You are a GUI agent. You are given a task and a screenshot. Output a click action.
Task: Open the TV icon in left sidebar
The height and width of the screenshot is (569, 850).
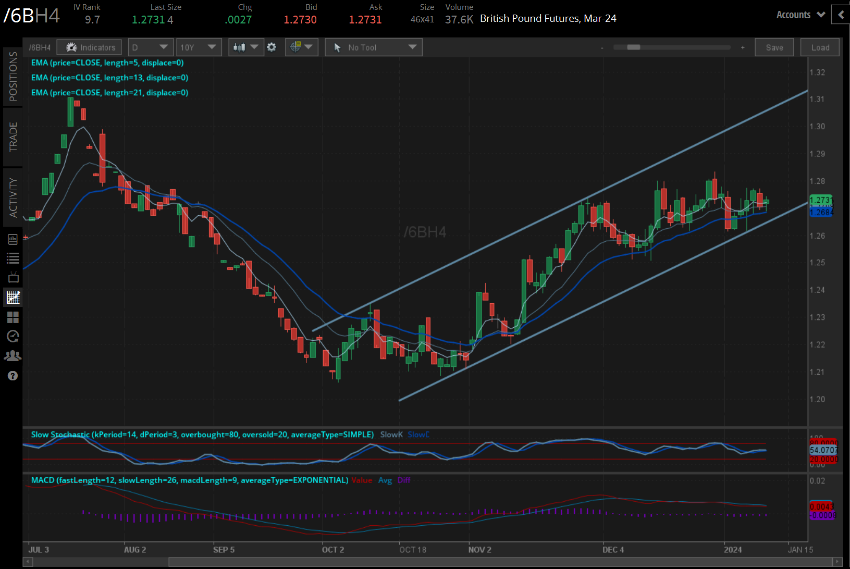tap(13, 277)
